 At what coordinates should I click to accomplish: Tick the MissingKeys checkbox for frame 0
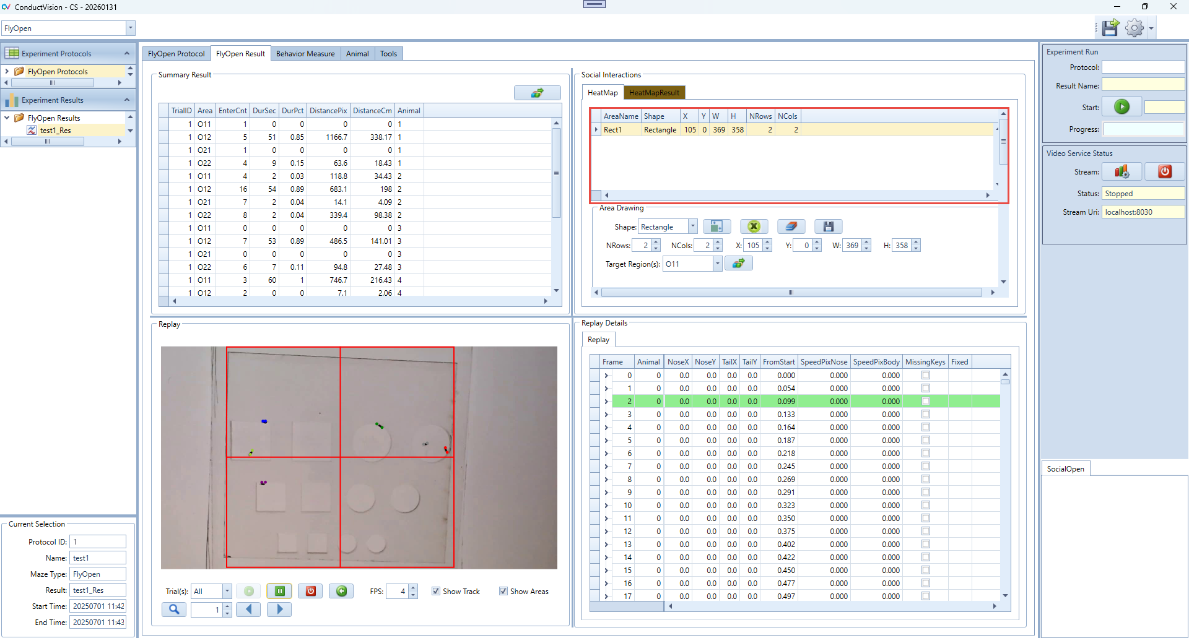click(x=925, y=375)
